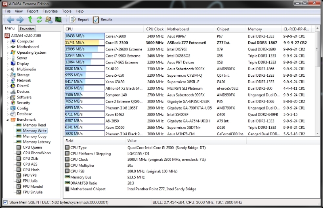
Task: Click the Motherboard icon in the tree
Action: [x=13, y=47]
